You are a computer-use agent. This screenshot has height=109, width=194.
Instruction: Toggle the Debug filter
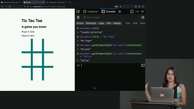117,23
